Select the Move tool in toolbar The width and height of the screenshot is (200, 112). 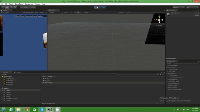pos(7,7)
